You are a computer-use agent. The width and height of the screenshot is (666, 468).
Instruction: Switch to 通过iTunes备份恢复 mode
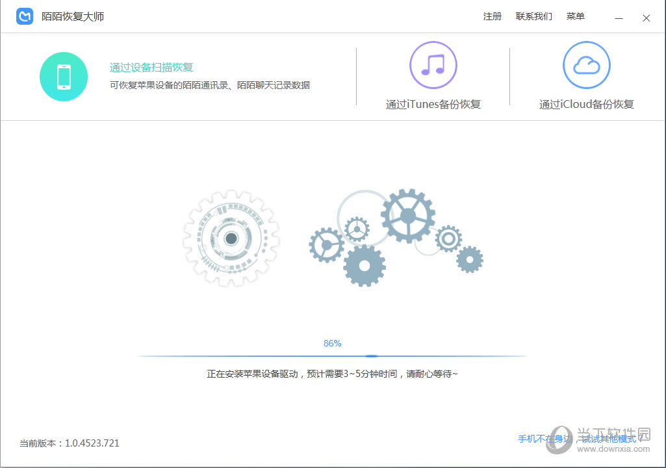pyautogui.click(x=433, y=104)
